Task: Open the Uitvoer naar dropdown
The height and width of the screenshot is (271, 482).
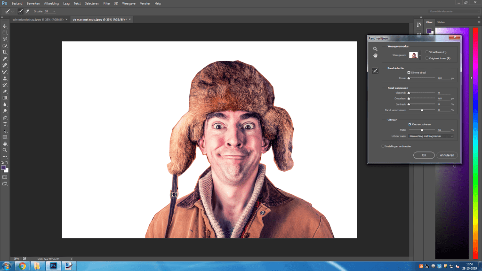Action: coord(431,136)
